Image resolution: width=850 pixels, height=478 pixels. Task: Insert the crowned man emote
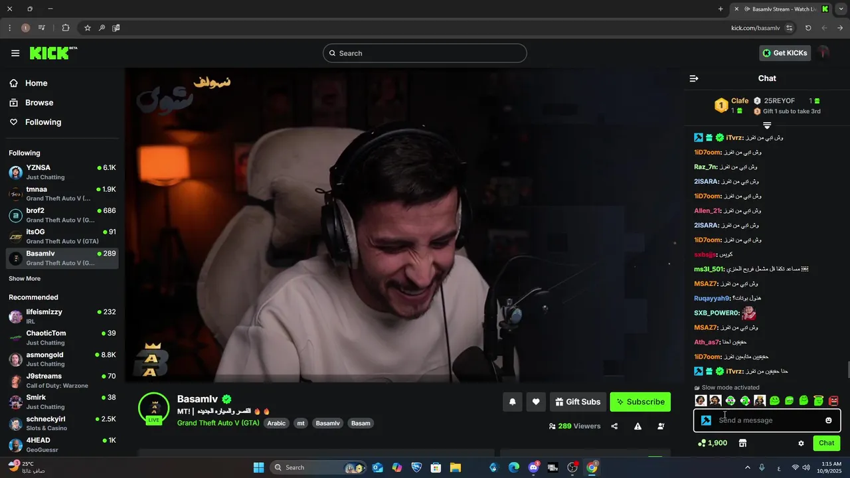[x=760, y=400]
